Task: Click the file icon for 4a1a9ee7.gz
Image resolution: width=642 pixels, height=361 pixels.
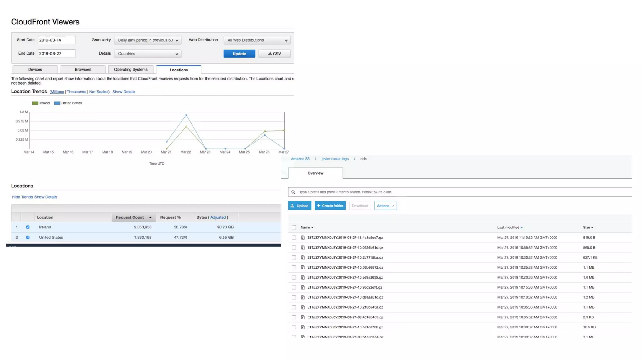Action: point(303,238)
